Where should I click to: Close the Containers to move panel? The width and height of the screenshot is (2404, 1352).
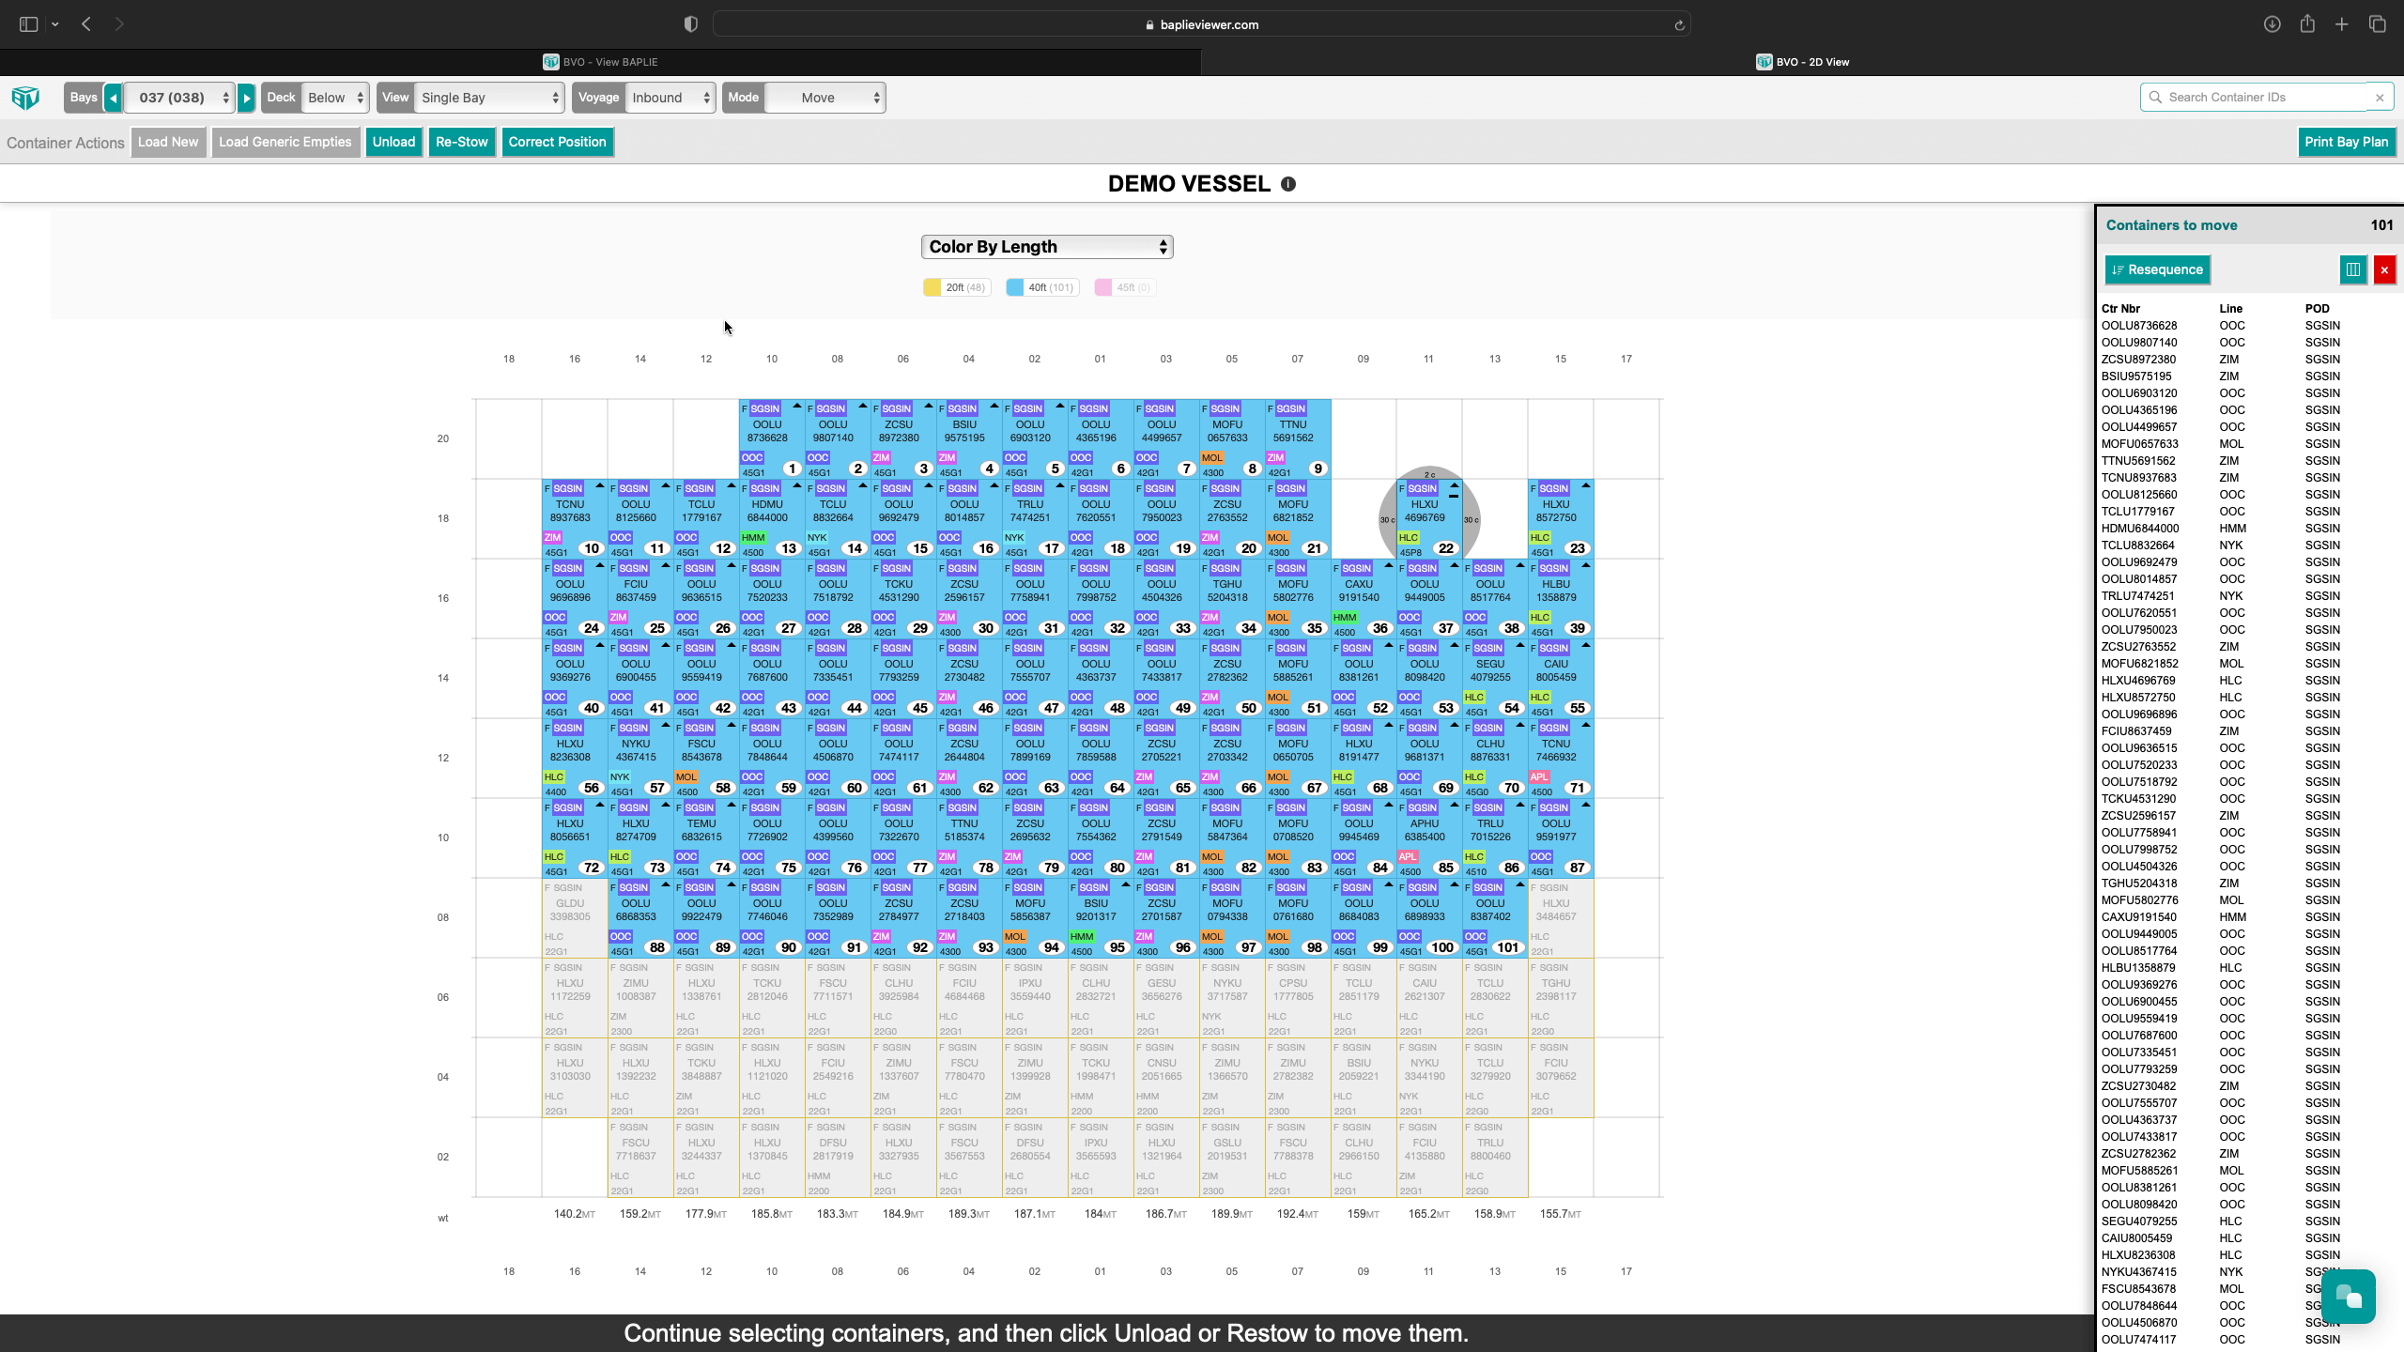tap(2384, 270)
